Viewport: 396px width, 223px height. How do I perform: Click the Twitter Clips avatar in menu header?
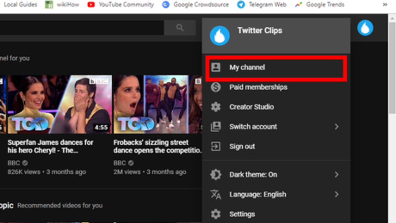(x=220, y=36)
